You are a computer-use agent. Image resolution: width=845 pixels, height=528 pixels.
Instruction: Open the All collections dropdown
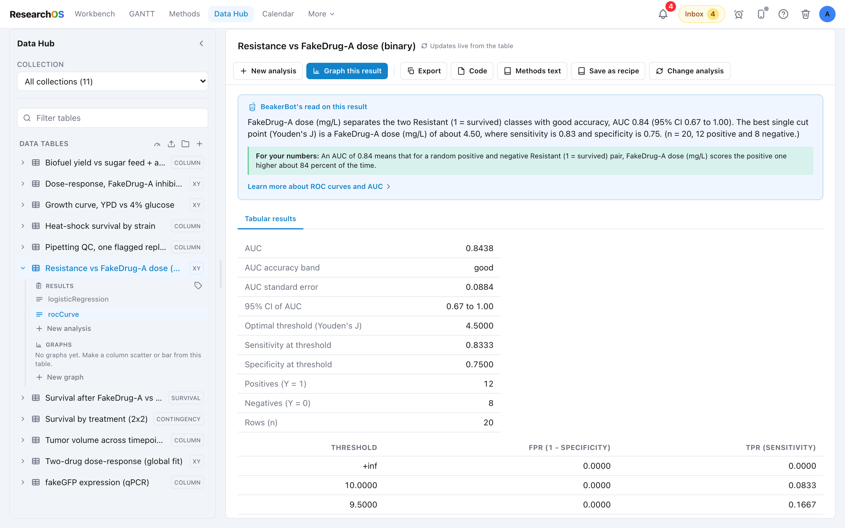pos(112,81)
